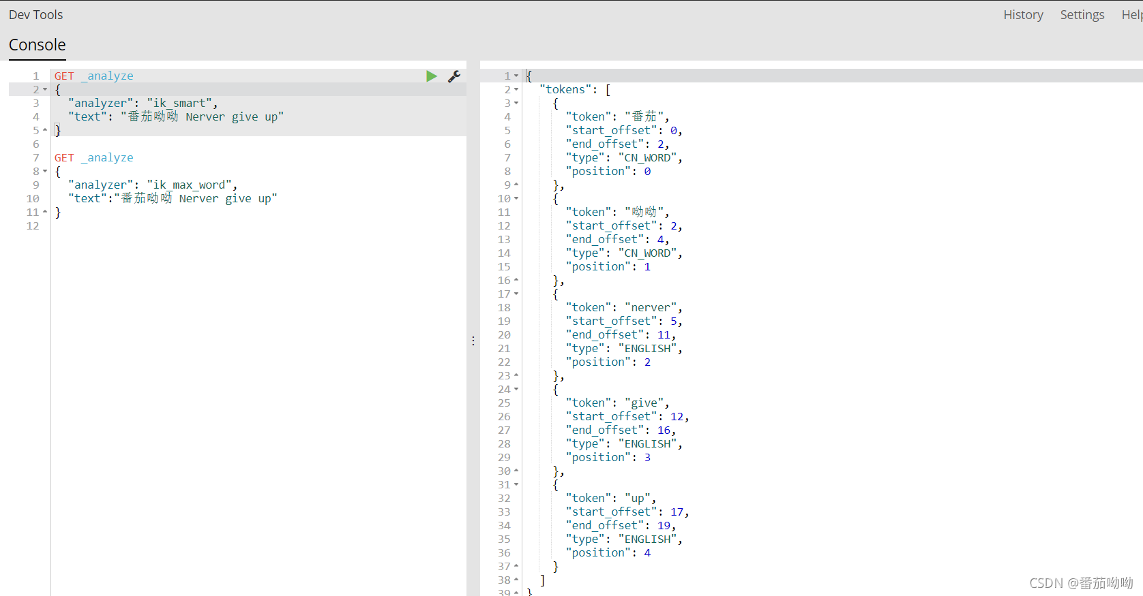Collapse third token object at output line 17

click(516, 294)
